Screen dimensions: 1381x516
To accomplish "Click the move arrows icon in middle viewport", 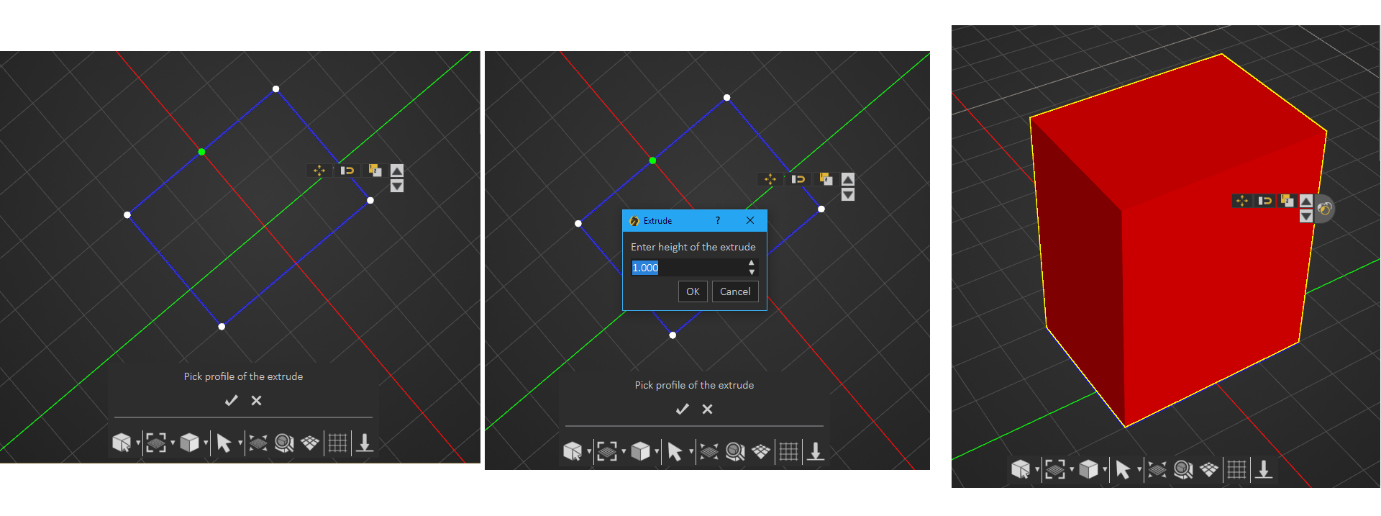I will pyautogui.click(x=770, y=179).
